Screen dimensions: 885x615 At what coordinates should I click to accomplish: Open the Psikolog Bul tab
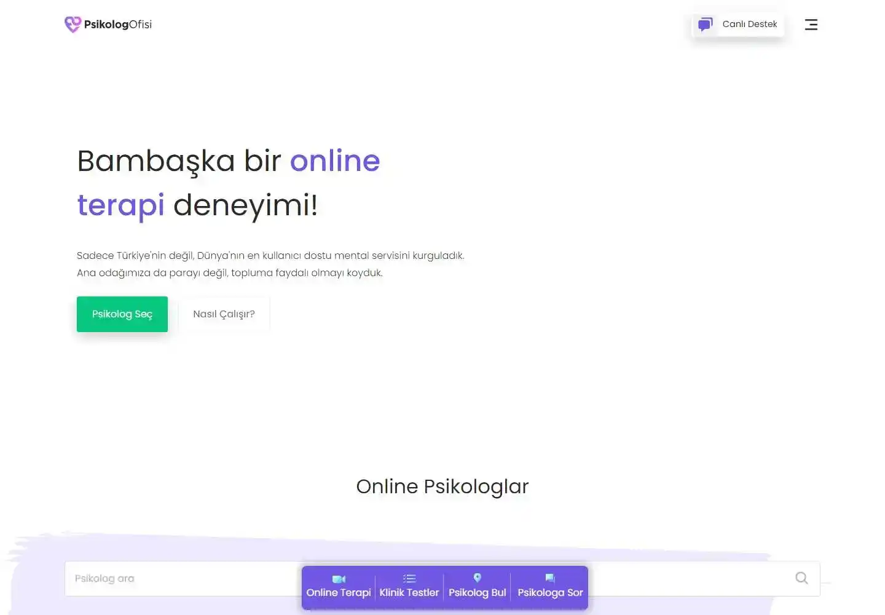(478, 588)
